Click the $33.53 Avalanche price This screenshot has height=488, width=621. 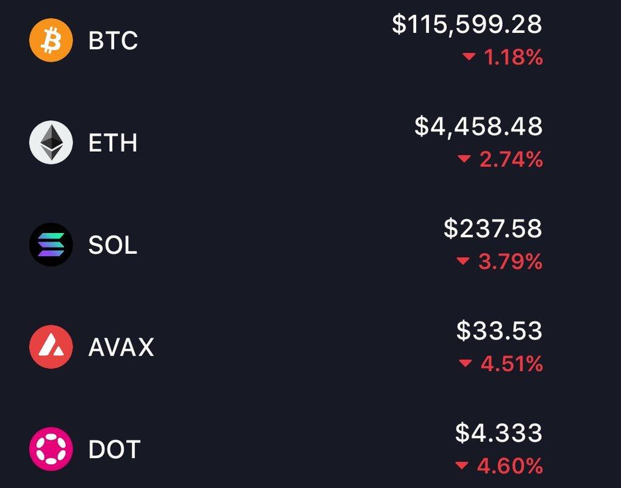click(x=499, y=331)
